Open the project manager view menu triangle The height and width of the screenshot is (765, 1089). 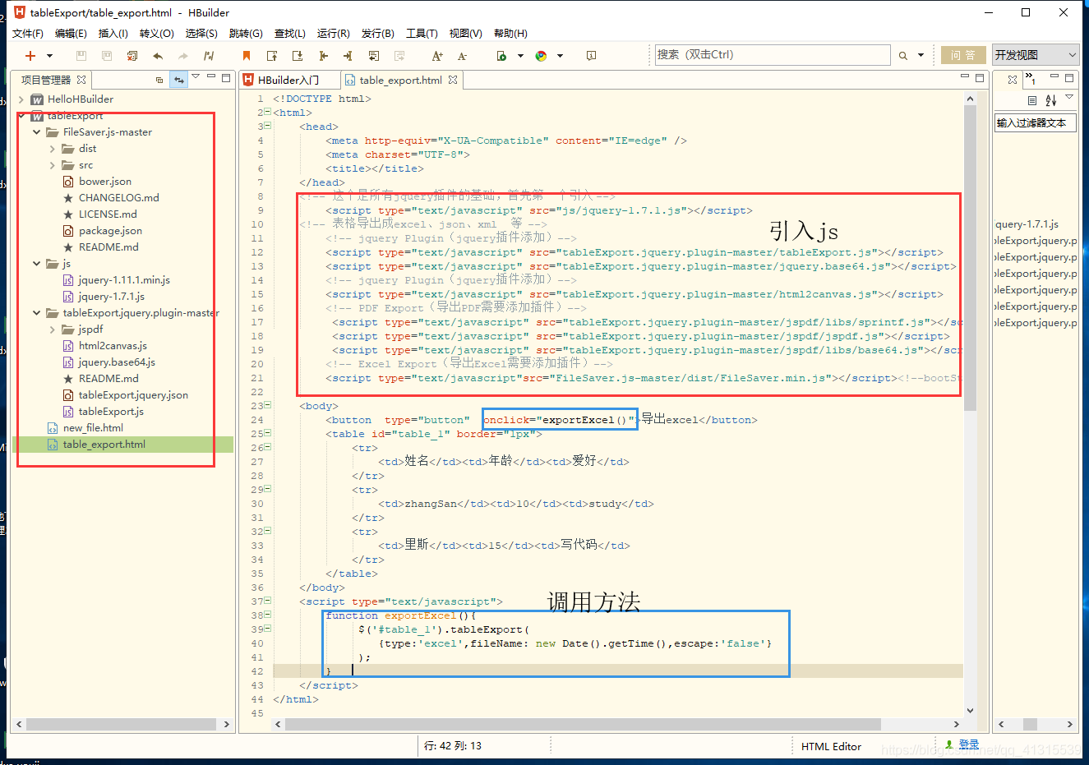tap(196, 77)
